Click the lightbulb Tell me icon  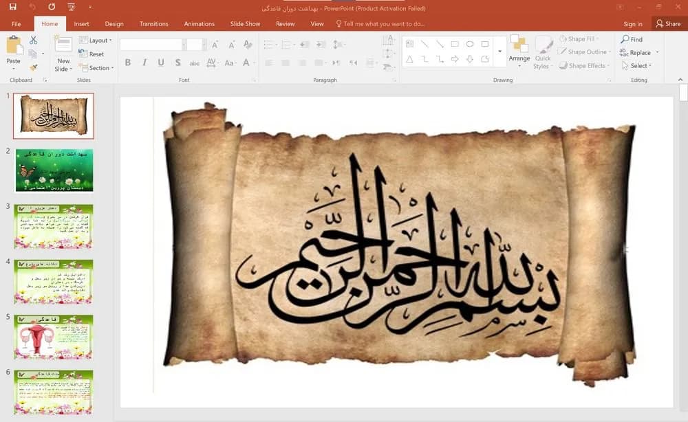click(338, 23)
